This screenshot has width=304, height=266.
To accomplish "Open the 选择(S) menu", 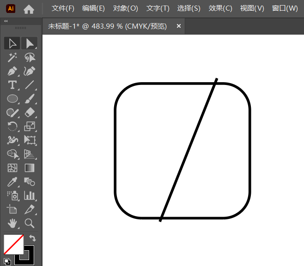I will tap(188, 8).
